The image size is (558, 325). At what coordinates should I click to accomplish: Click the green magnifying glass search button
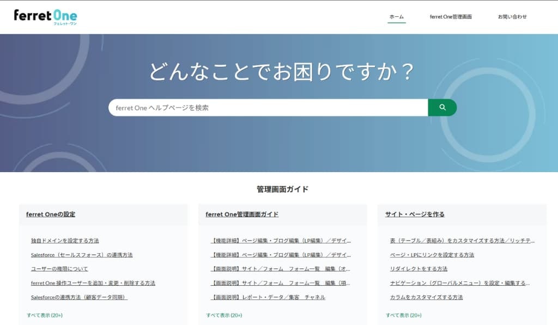coord(442,108)
